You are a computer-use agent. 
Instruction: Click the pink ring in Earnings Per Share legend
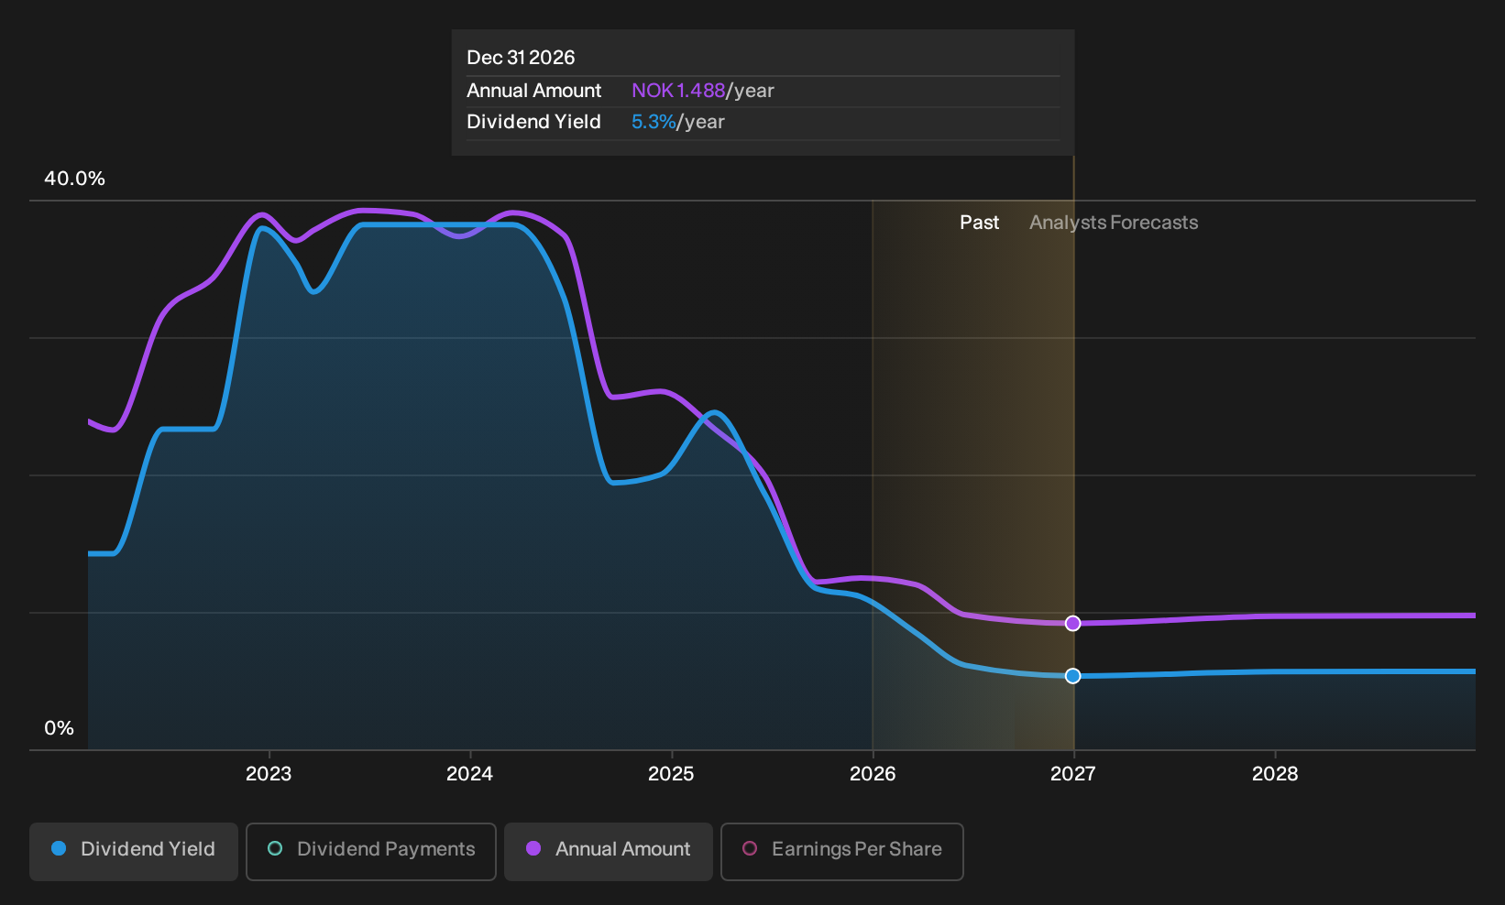750,849
